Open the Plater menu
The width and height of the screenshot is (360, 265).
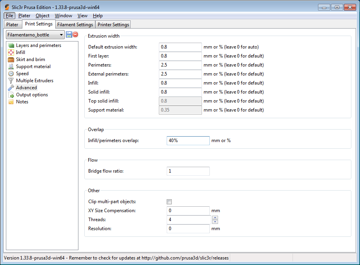point(24,16)
